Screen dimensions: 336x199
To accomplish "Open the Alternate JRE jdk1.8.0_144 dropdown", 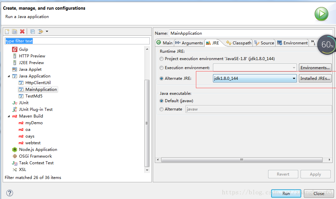I will point(255,78).
